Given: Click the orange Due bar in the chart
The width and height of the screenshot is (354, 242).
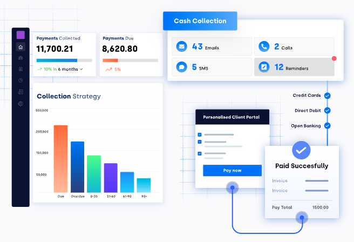Looking at the screenshot, I should 60,159.
